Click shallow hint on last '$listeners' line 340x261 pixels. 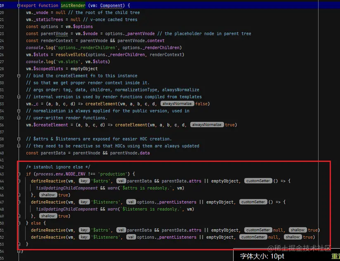(293, 237)
